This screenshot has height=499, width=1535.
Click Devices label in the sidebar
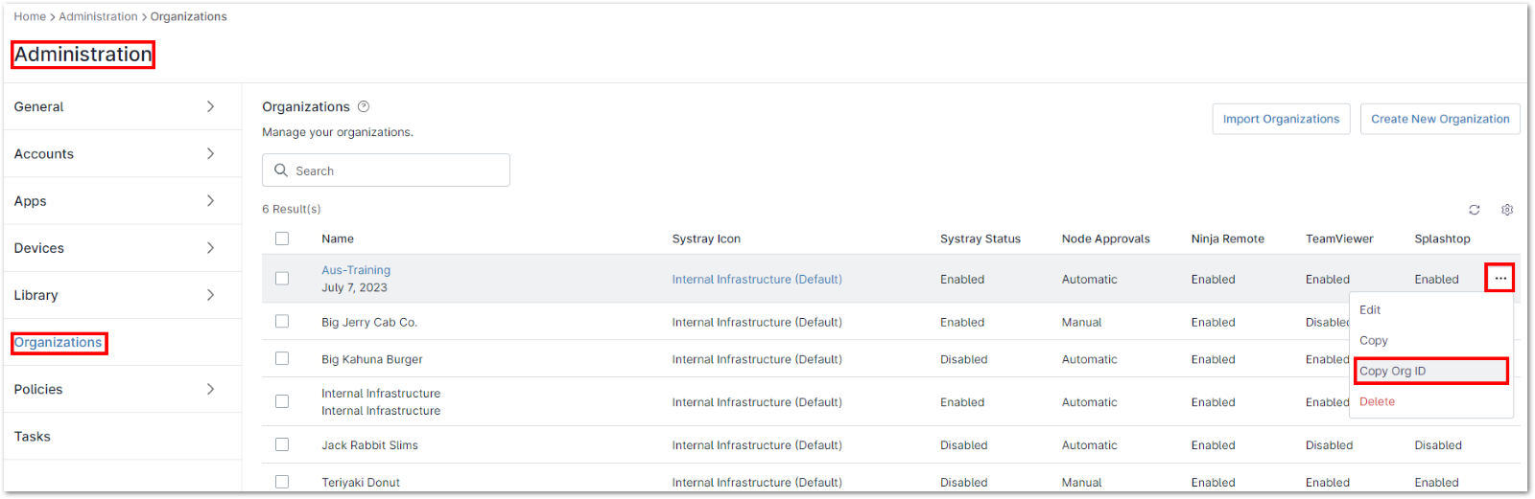point(38,248)
